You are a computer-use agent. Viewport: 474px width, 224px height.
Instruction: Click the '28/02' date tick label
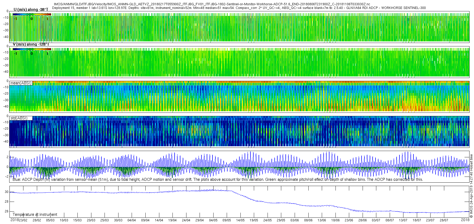(x=37, y=220)
